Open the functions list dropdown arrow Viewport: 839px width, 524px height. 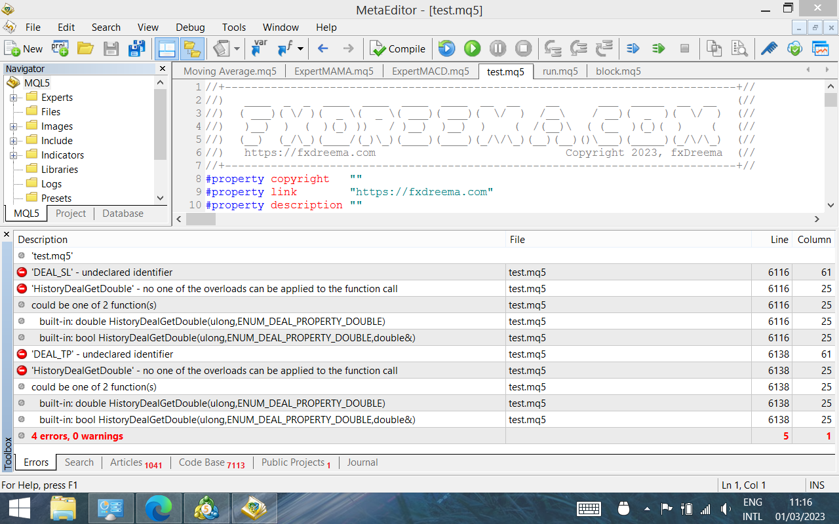click(x=300, y=48)
